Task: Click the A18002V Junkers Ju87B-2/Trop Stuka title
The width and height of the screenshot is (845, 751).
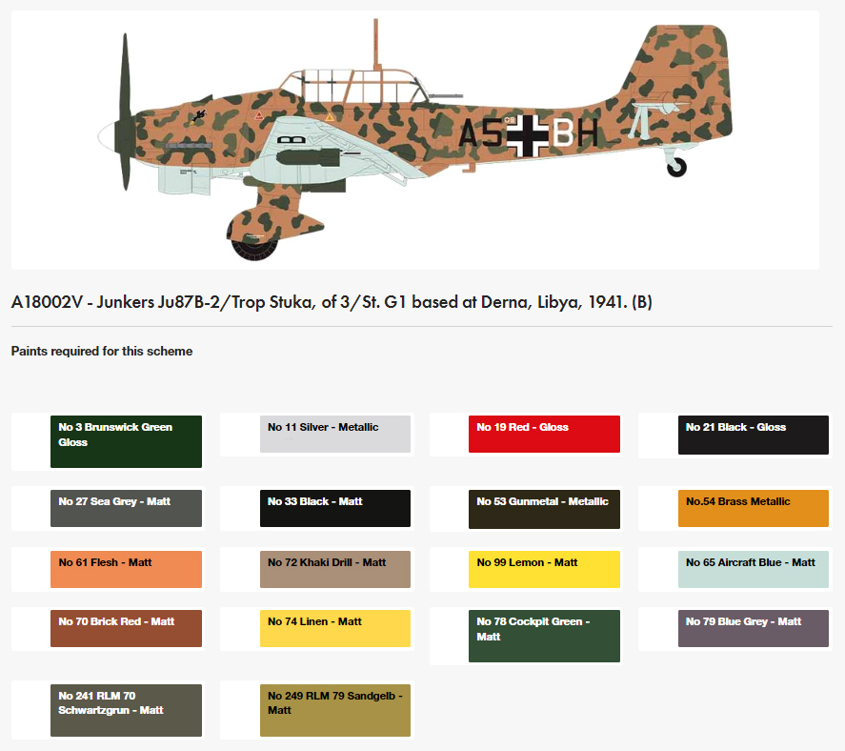Action: [x=332, y=302]
